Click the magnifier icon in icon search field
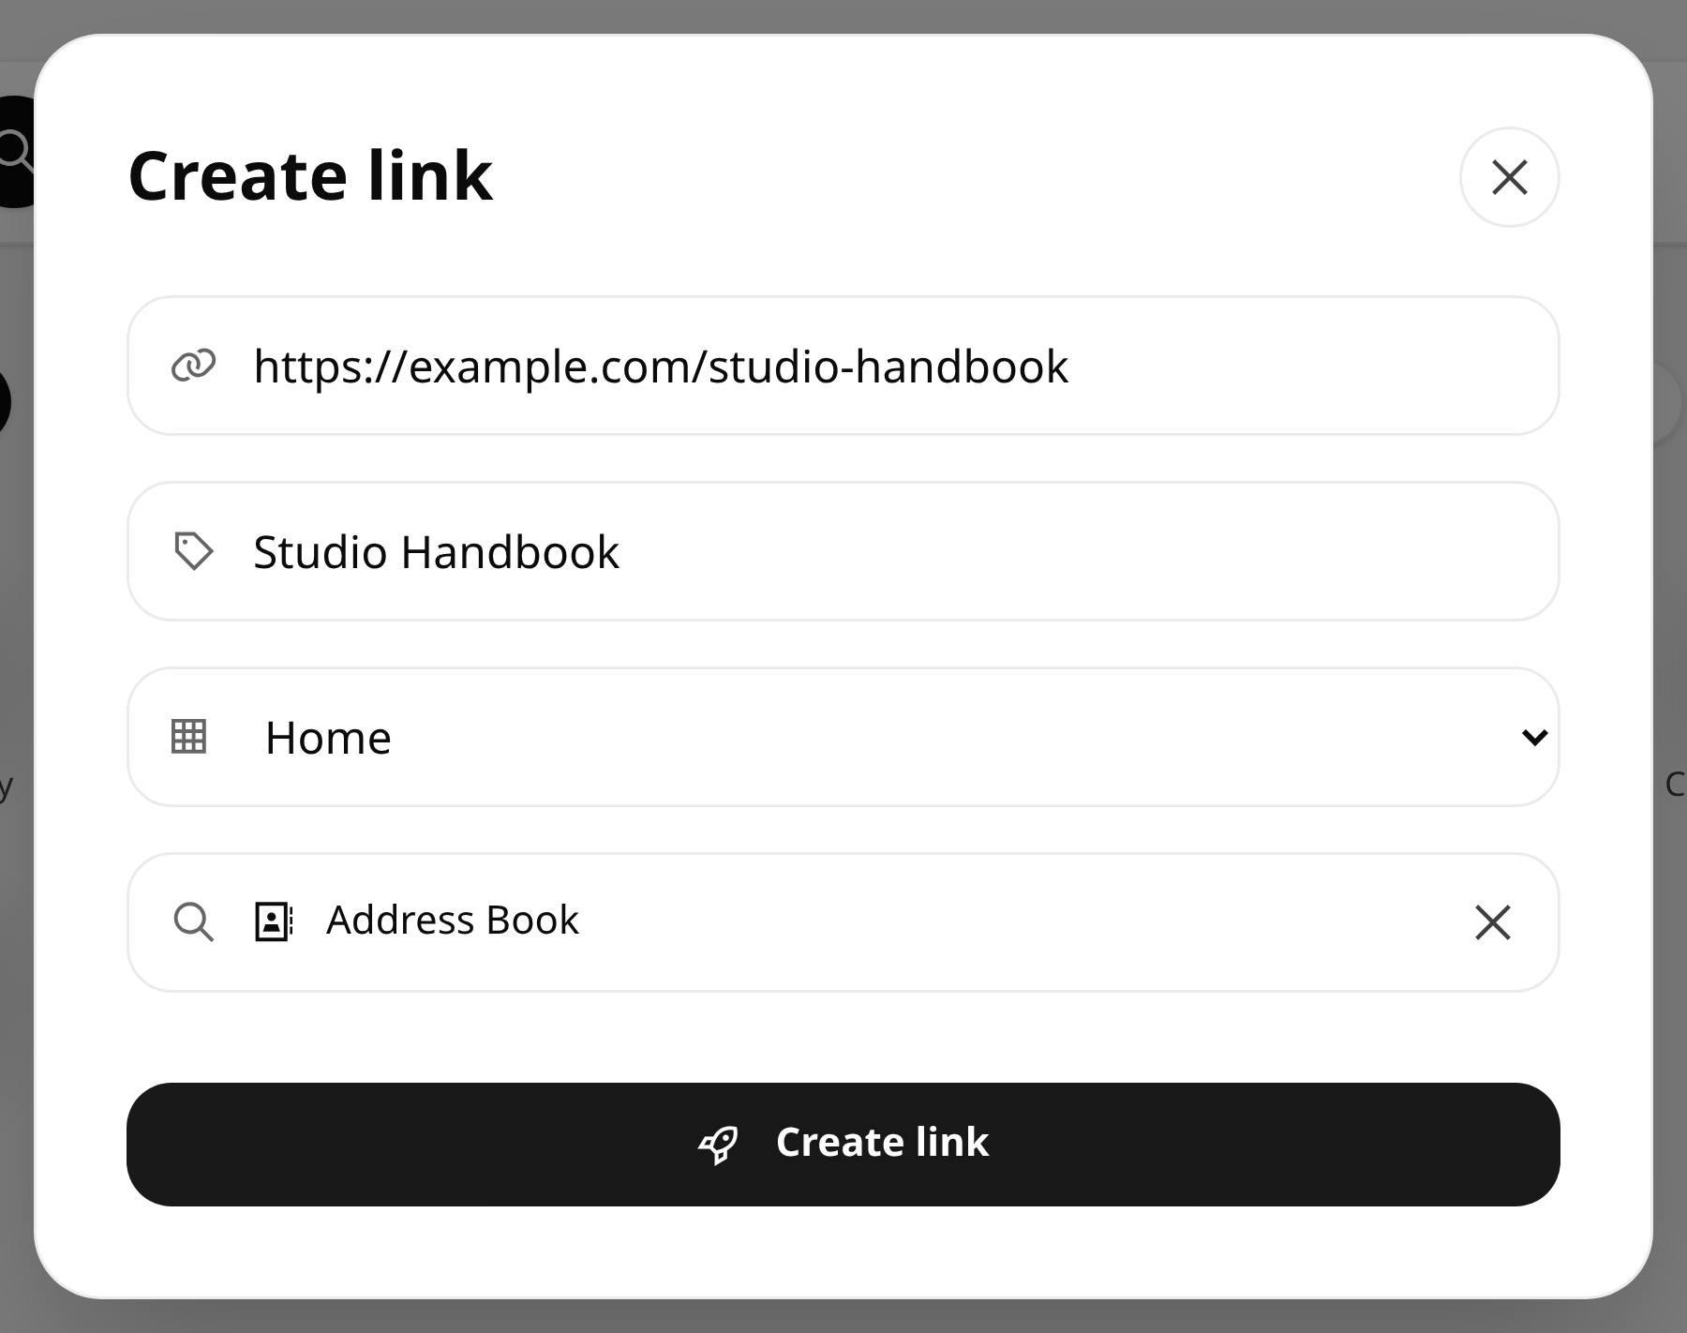This screenshot has width=1687, height=1333. [193, 922]
